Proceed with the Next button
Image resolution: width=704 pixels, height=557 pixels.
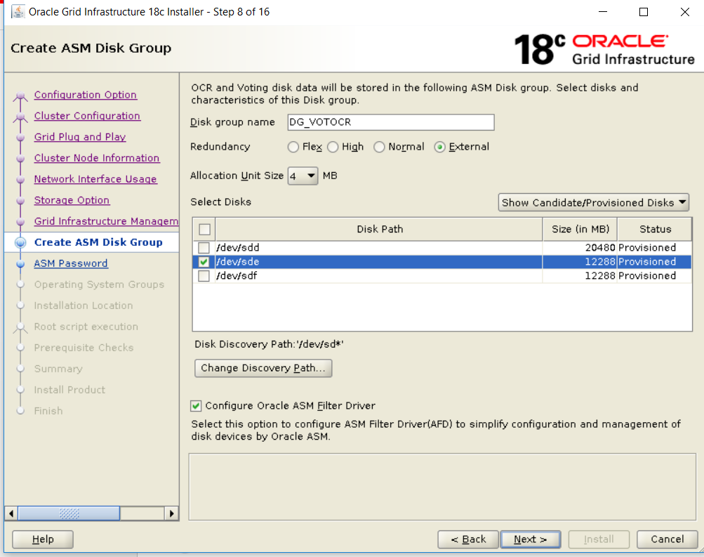point(531,539)
